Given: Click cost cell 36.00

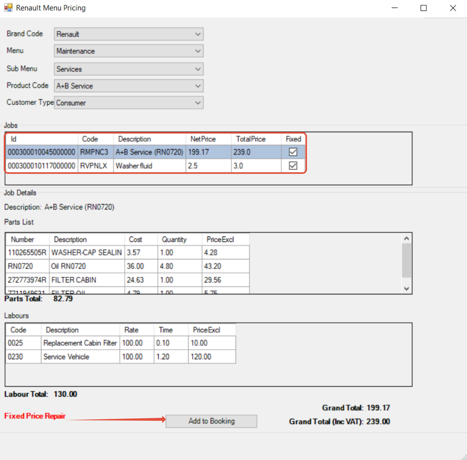Looking at the screenshot, I should tap(141, 266).
